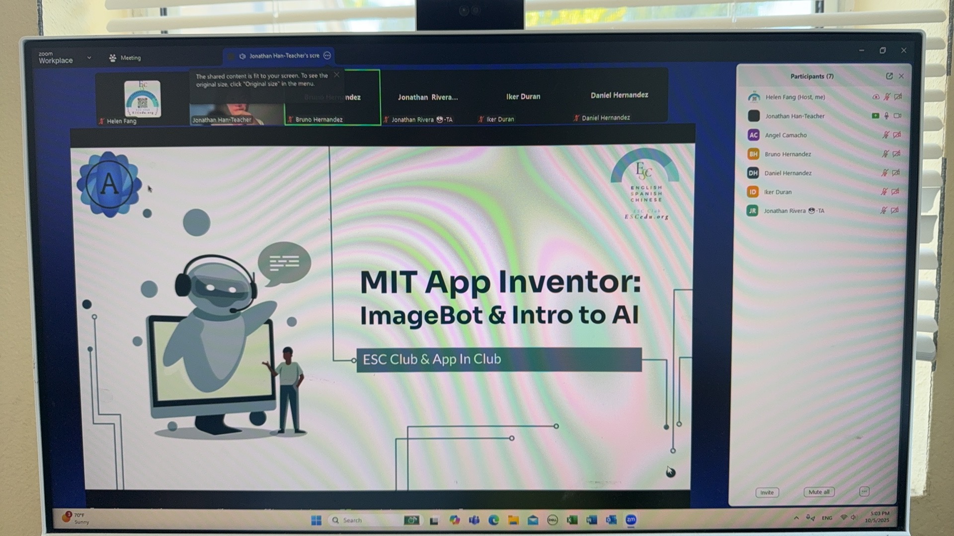
Task: Toggle Helen Fang's camera-off icon
Action: pos(898,97)
